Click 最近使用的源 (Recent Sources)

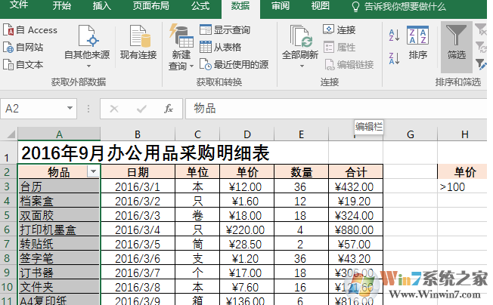click(234, 65)
